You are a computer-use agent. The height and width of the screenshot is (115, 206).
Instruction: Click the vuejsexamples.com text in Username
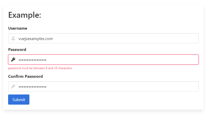tap(35, 39)
